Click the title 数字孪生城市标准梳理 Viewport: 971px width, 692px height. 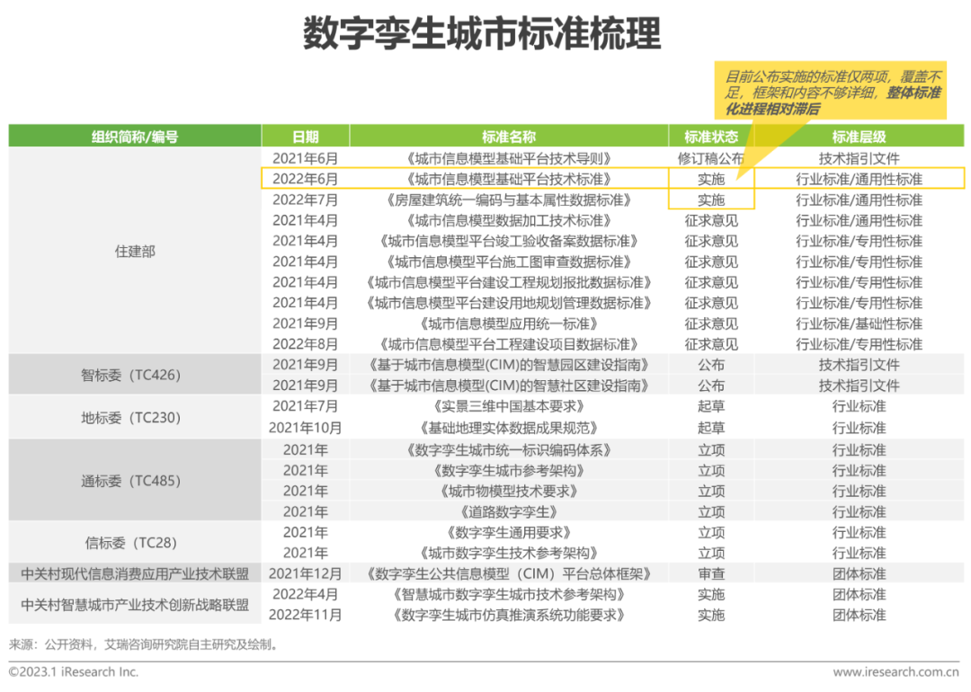pos(482,33)
